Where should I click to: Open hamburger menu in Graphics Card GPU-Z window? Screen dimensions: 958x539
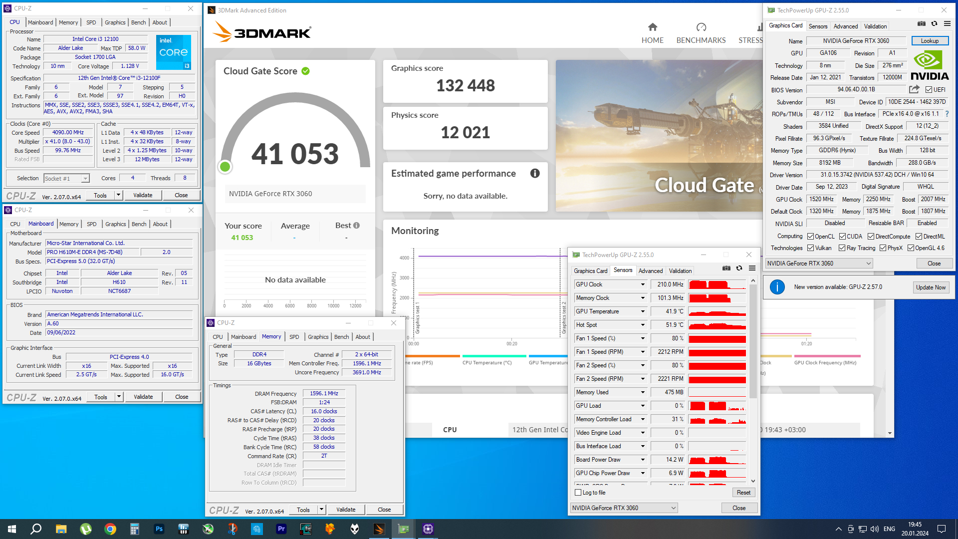[947, 23]
